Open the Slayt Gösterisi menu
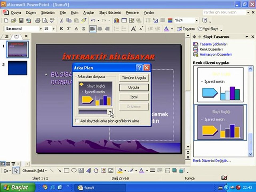 (110, 13)
